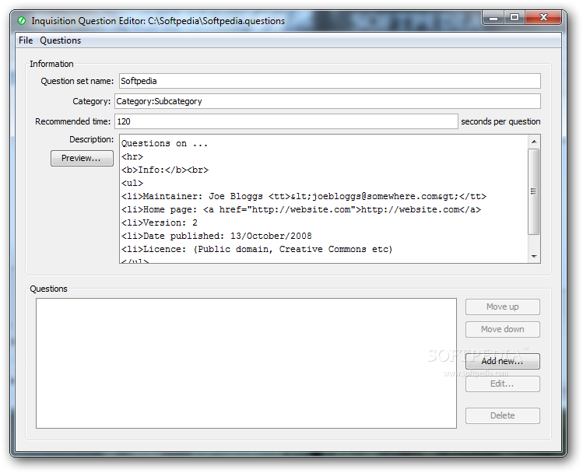Minimize the Question Editor window
Viewport: 583px width, 473px height.
point(493,17)
